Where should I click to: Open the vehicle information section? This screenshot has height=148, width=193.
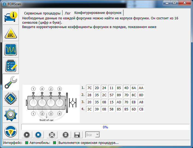tap(11, 17)
